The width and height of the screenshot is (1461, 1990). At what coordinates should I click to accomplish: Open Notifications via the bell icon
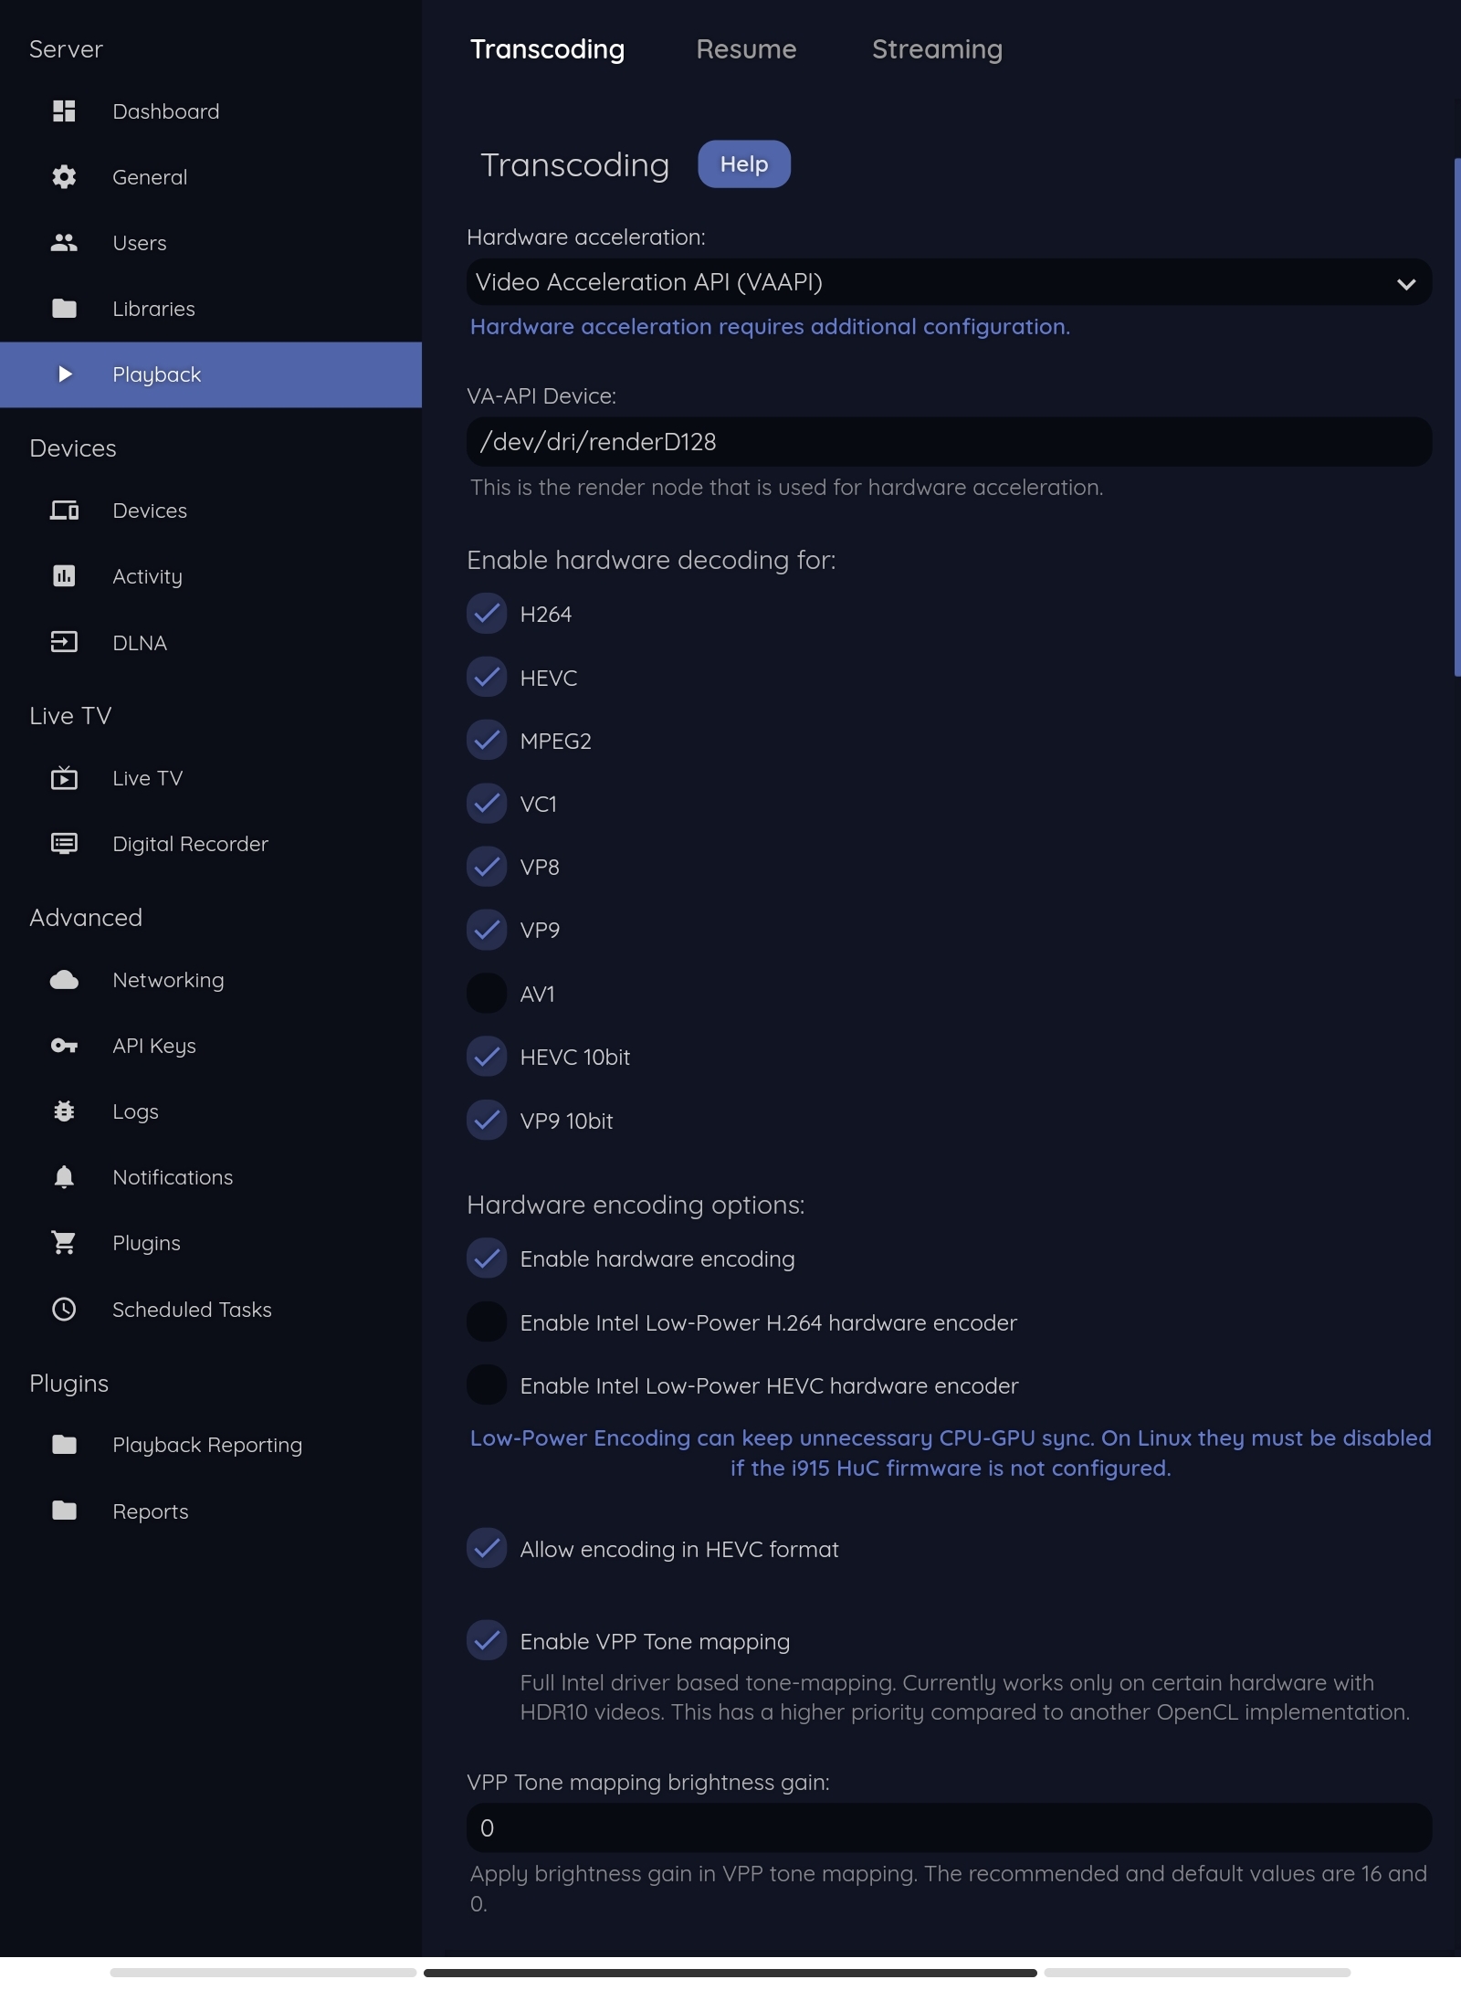click(x=64, y=1177)
